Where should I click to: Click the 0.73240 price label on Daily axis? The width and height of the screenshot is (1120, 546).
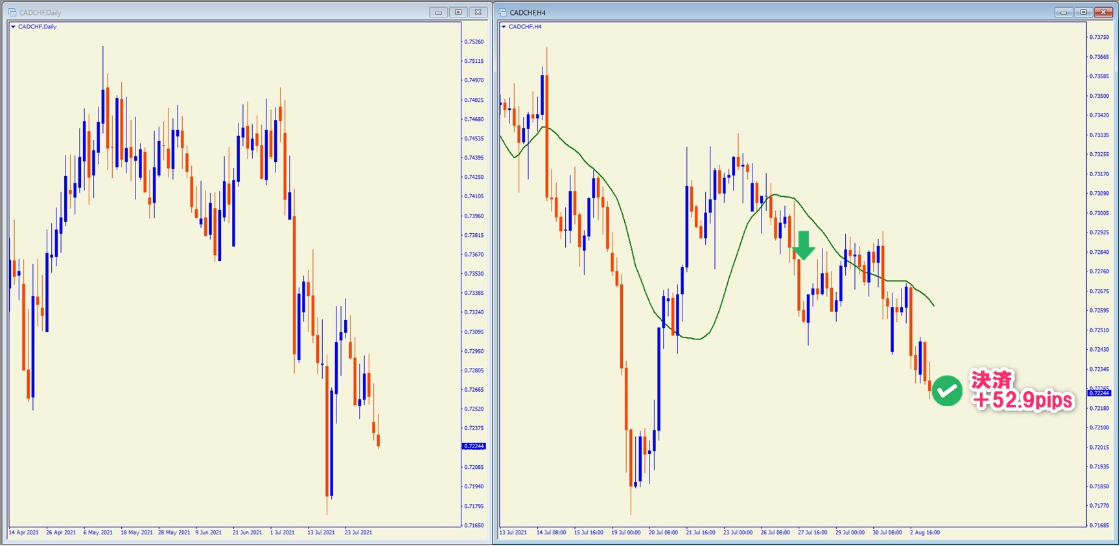(x=474, y=312)
